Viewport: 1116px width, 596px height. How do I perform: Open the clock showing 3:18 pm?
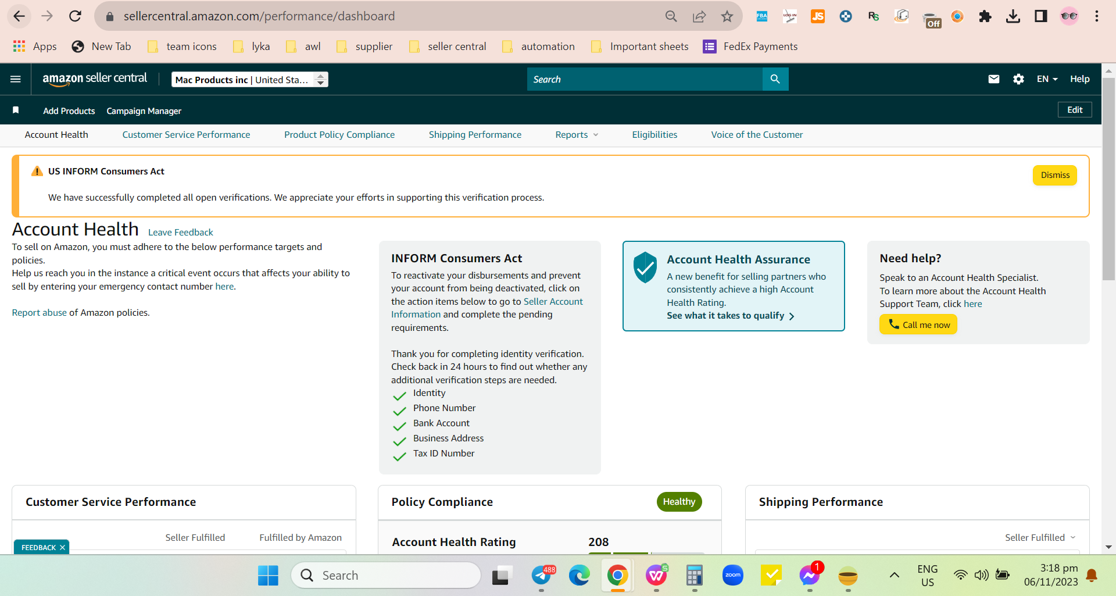1051,575
